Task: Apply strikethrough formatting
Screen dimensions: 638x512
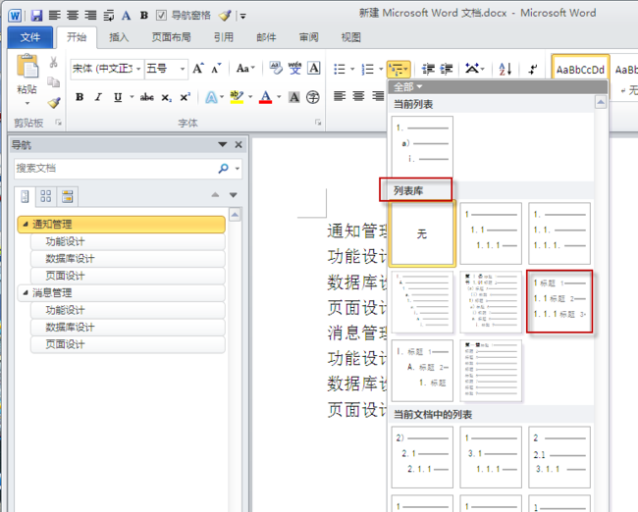Action: point(147,97)
